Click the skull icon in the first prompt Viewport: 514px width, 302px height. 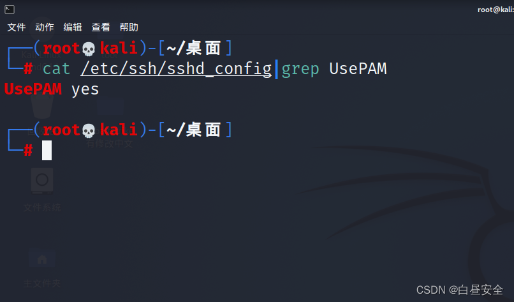click(x=89, y=49)
